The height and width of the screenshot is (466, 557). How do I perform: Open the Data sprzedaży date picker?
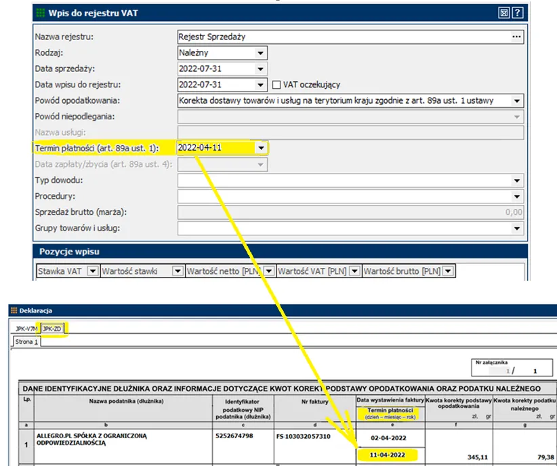click(260, 69)
